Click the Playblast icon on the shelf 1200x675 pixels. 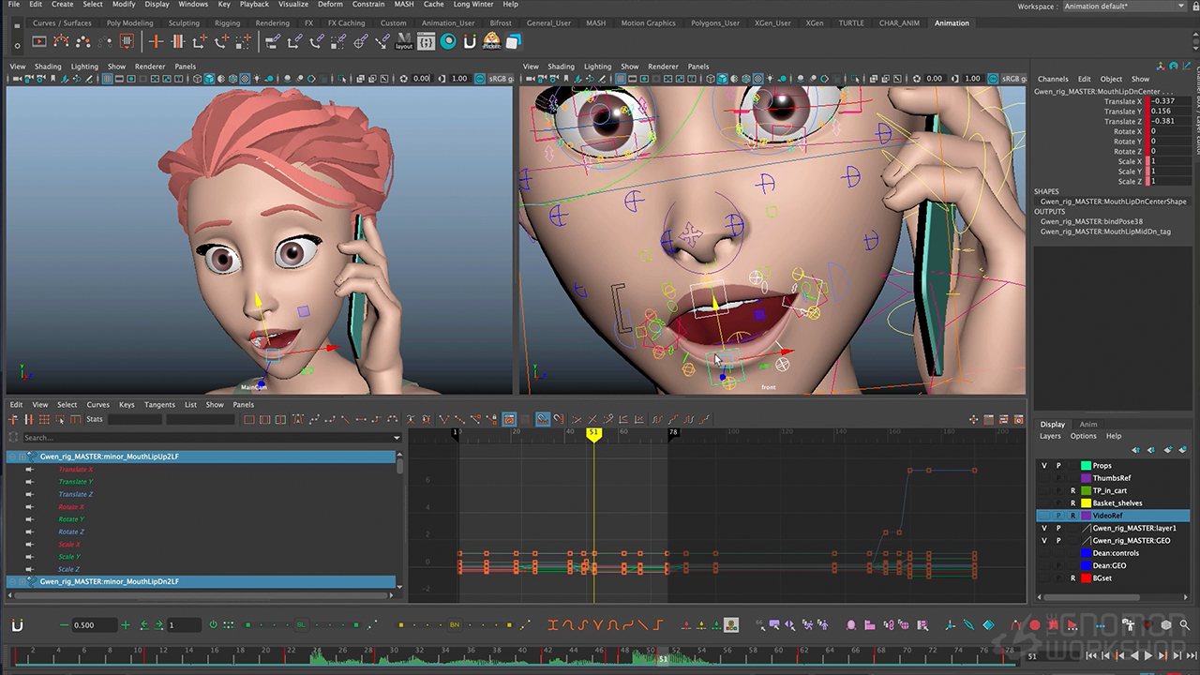(x=39, y=41)
